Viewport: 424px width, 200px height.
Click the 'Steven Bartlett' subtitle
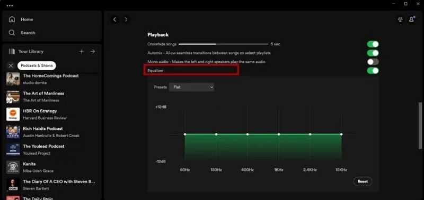point(36,188)
